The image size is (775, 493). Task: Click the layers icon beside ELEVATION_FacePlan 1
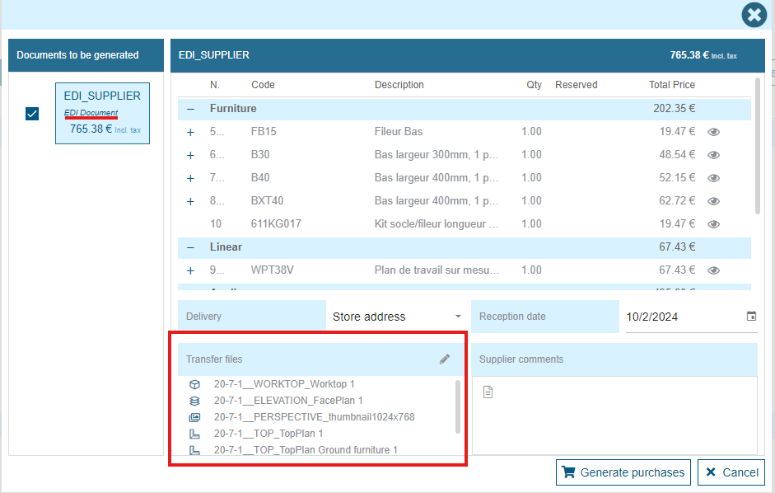195,401
